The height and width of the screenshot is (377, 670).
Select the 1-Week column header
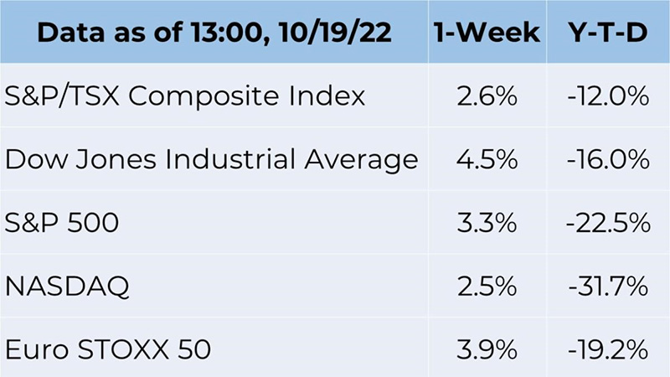click(x=487, y=32)
